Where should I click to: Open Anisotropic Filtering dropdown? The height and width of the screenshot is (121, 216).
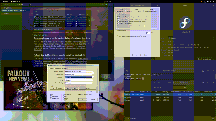pos(93,83)
